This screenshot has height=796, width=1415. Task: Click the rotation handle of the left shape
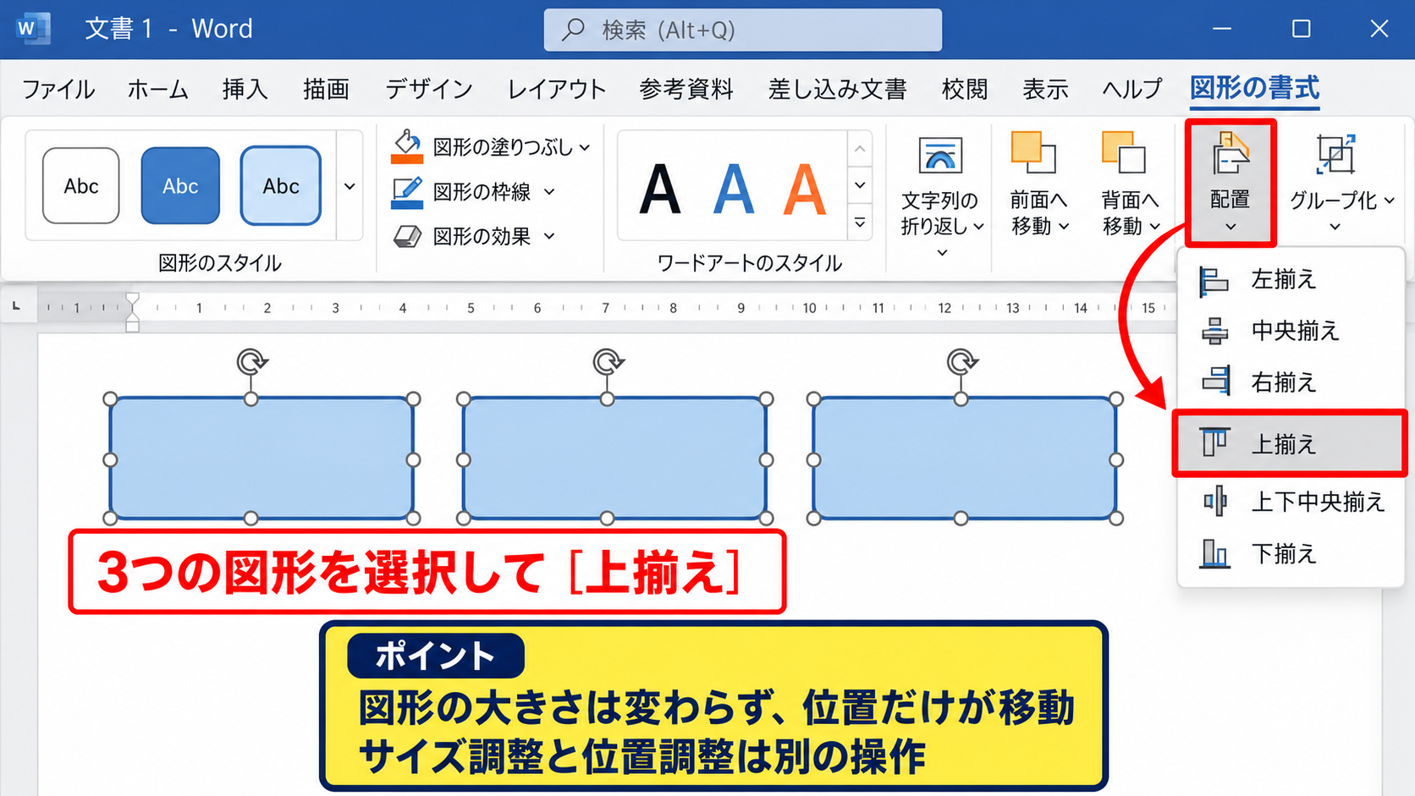point(251,362)
